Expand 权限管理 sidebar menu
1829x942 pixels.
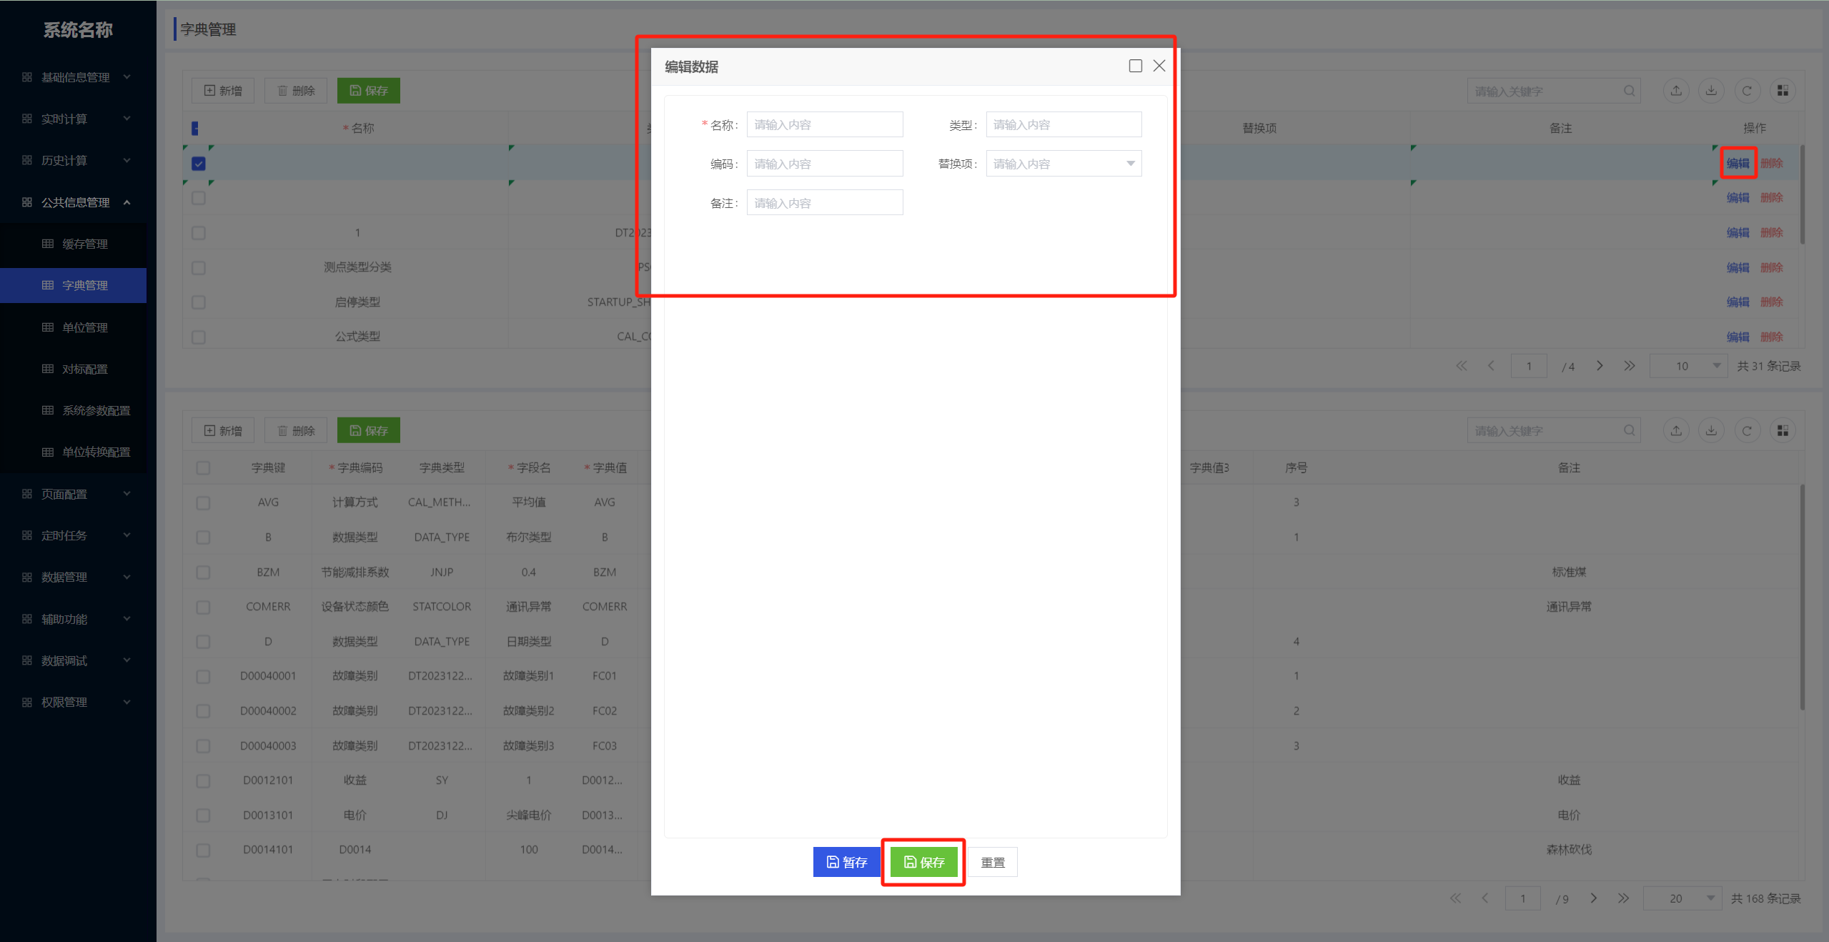[x=76, y=702]
